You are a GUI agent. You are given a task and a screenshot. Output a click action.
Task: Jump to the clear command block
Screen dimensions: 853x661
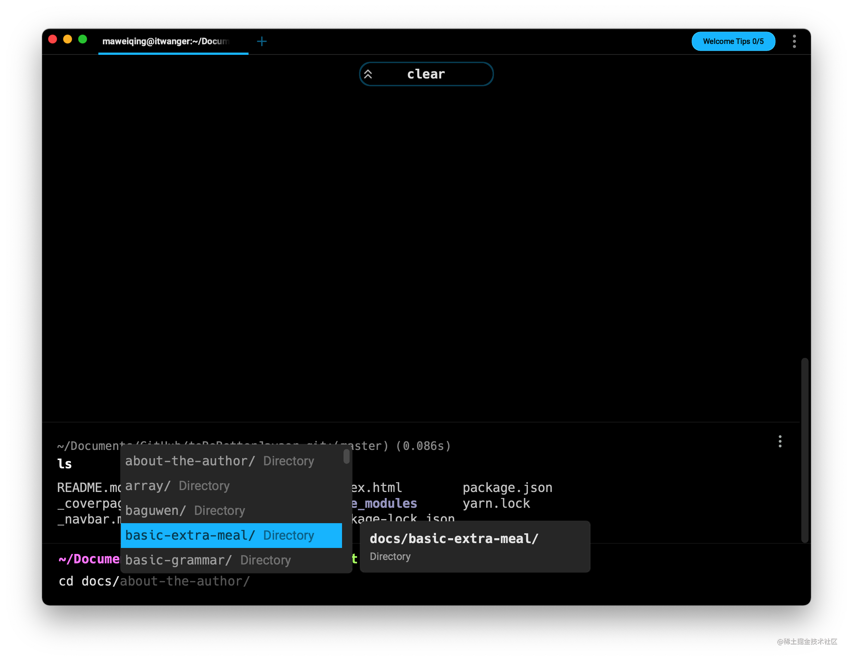426,74
